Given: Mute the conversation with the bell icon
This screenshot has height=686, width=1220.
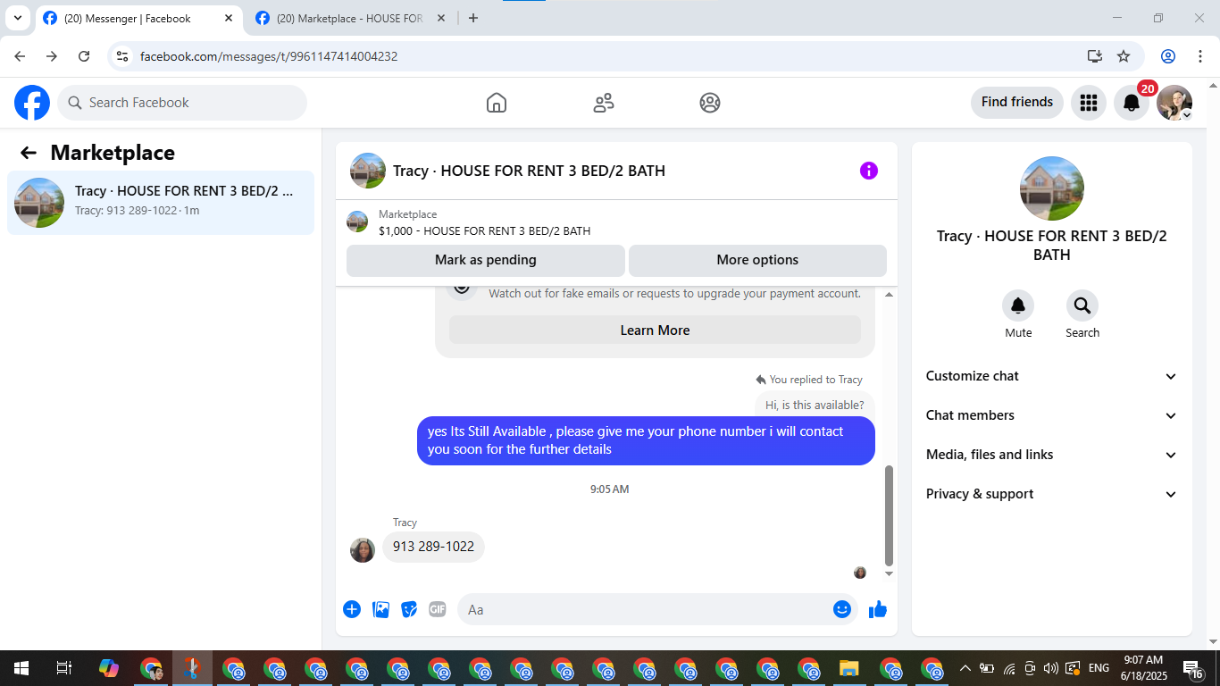Looking at the screenshot, I should click(1018, 306).
